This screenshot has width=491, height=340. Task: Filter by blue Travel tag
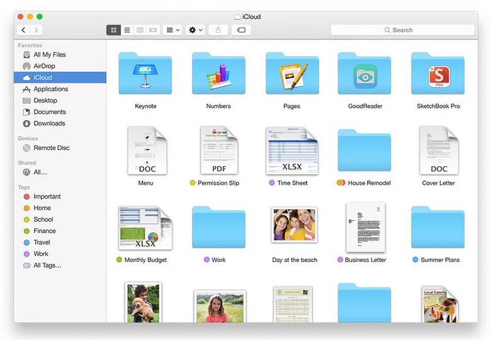(60, 242)
